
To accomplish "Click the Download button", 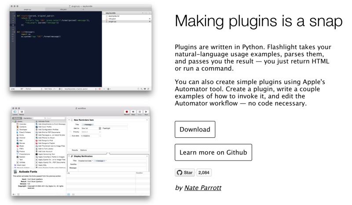I will 195,129.
